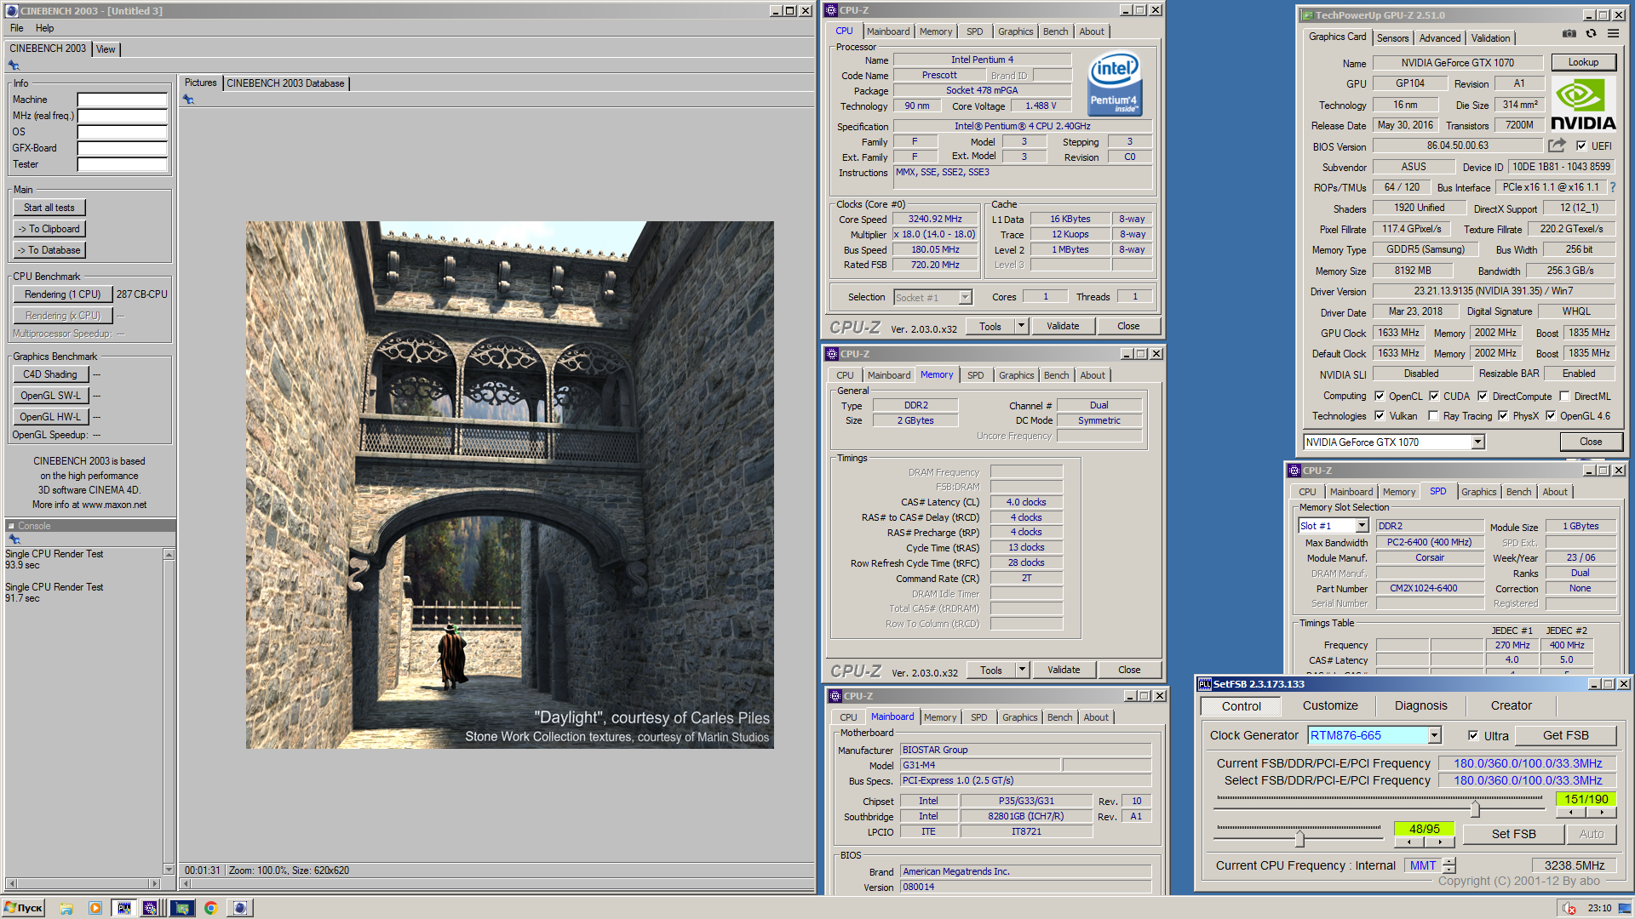Expand the Tools arrow in the top CPU-Z window
The height and width of the screenshot is (919, 1635).
[1021, 326]
